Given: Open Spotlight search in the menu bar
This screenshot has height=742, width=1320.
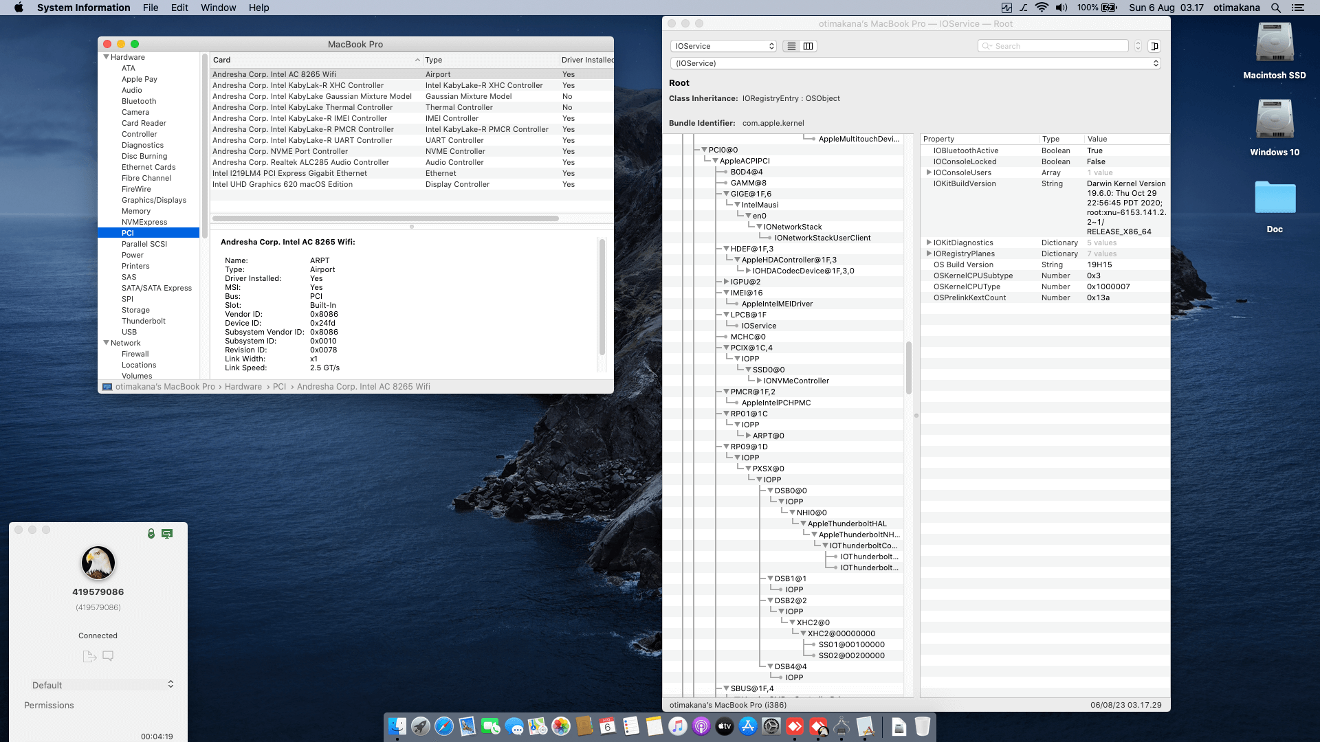Looking at the screenshot, I should click(x=1275, y=8).
